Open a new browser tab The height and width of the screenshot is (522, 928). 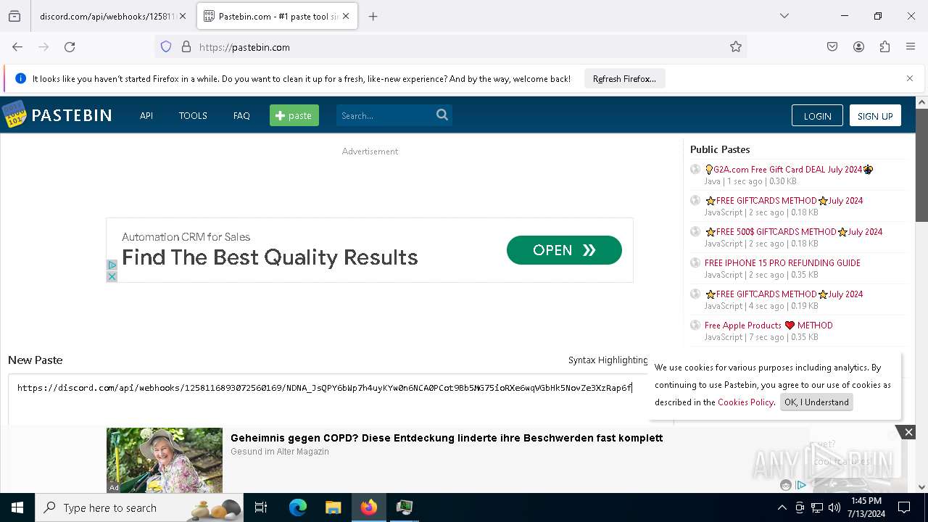(x=373, y=16)
